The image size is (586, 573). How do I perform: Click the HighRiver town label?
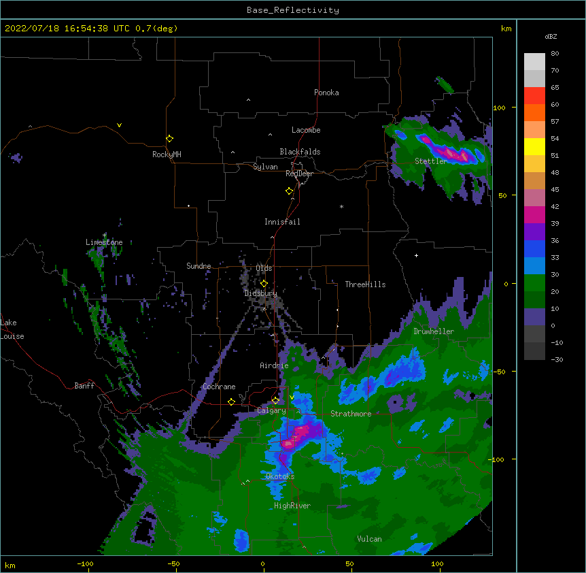tap(292, 506)
